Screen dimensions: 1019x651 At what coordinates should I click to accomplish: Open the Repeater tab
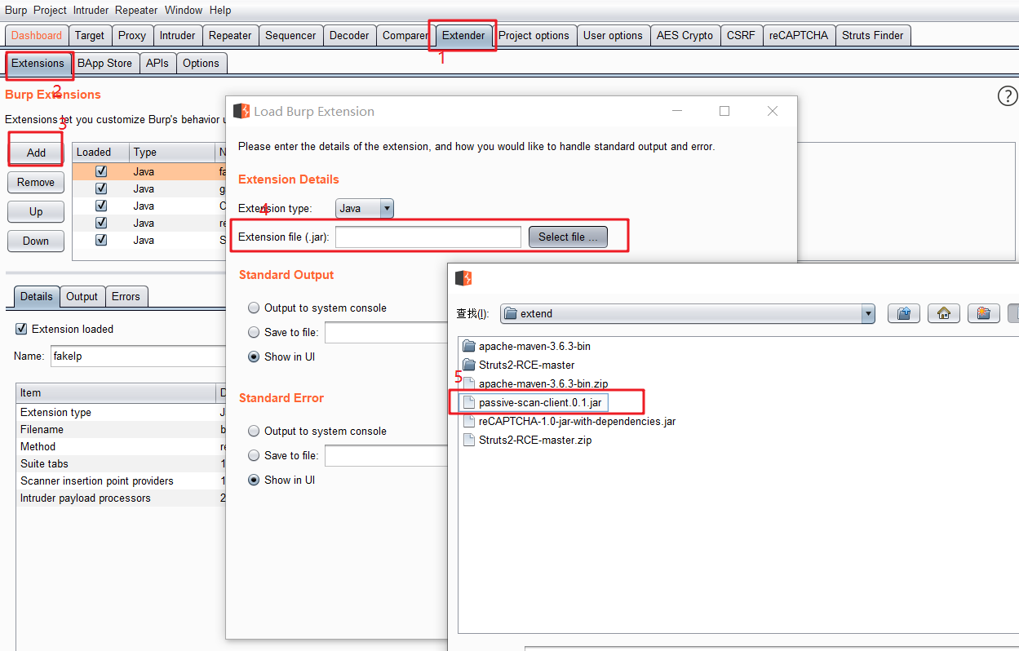pos(230,35)
